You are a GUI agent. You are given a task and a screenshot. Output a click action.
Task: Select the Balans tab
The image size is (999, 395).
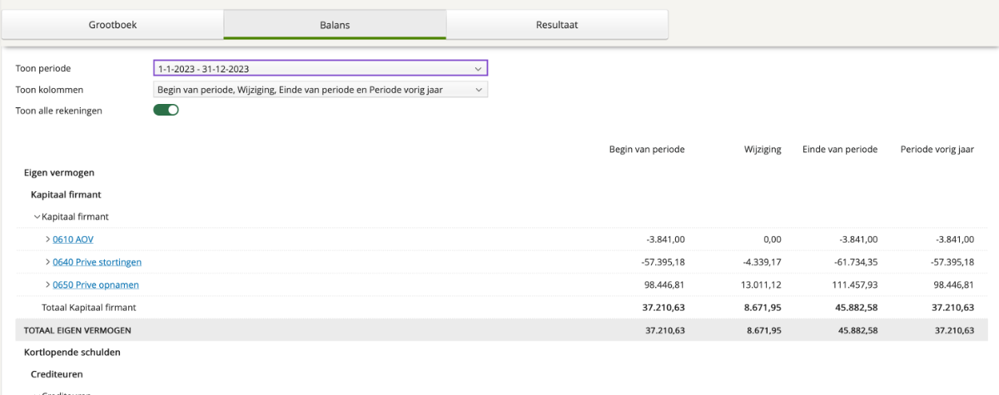click(335, 25)
